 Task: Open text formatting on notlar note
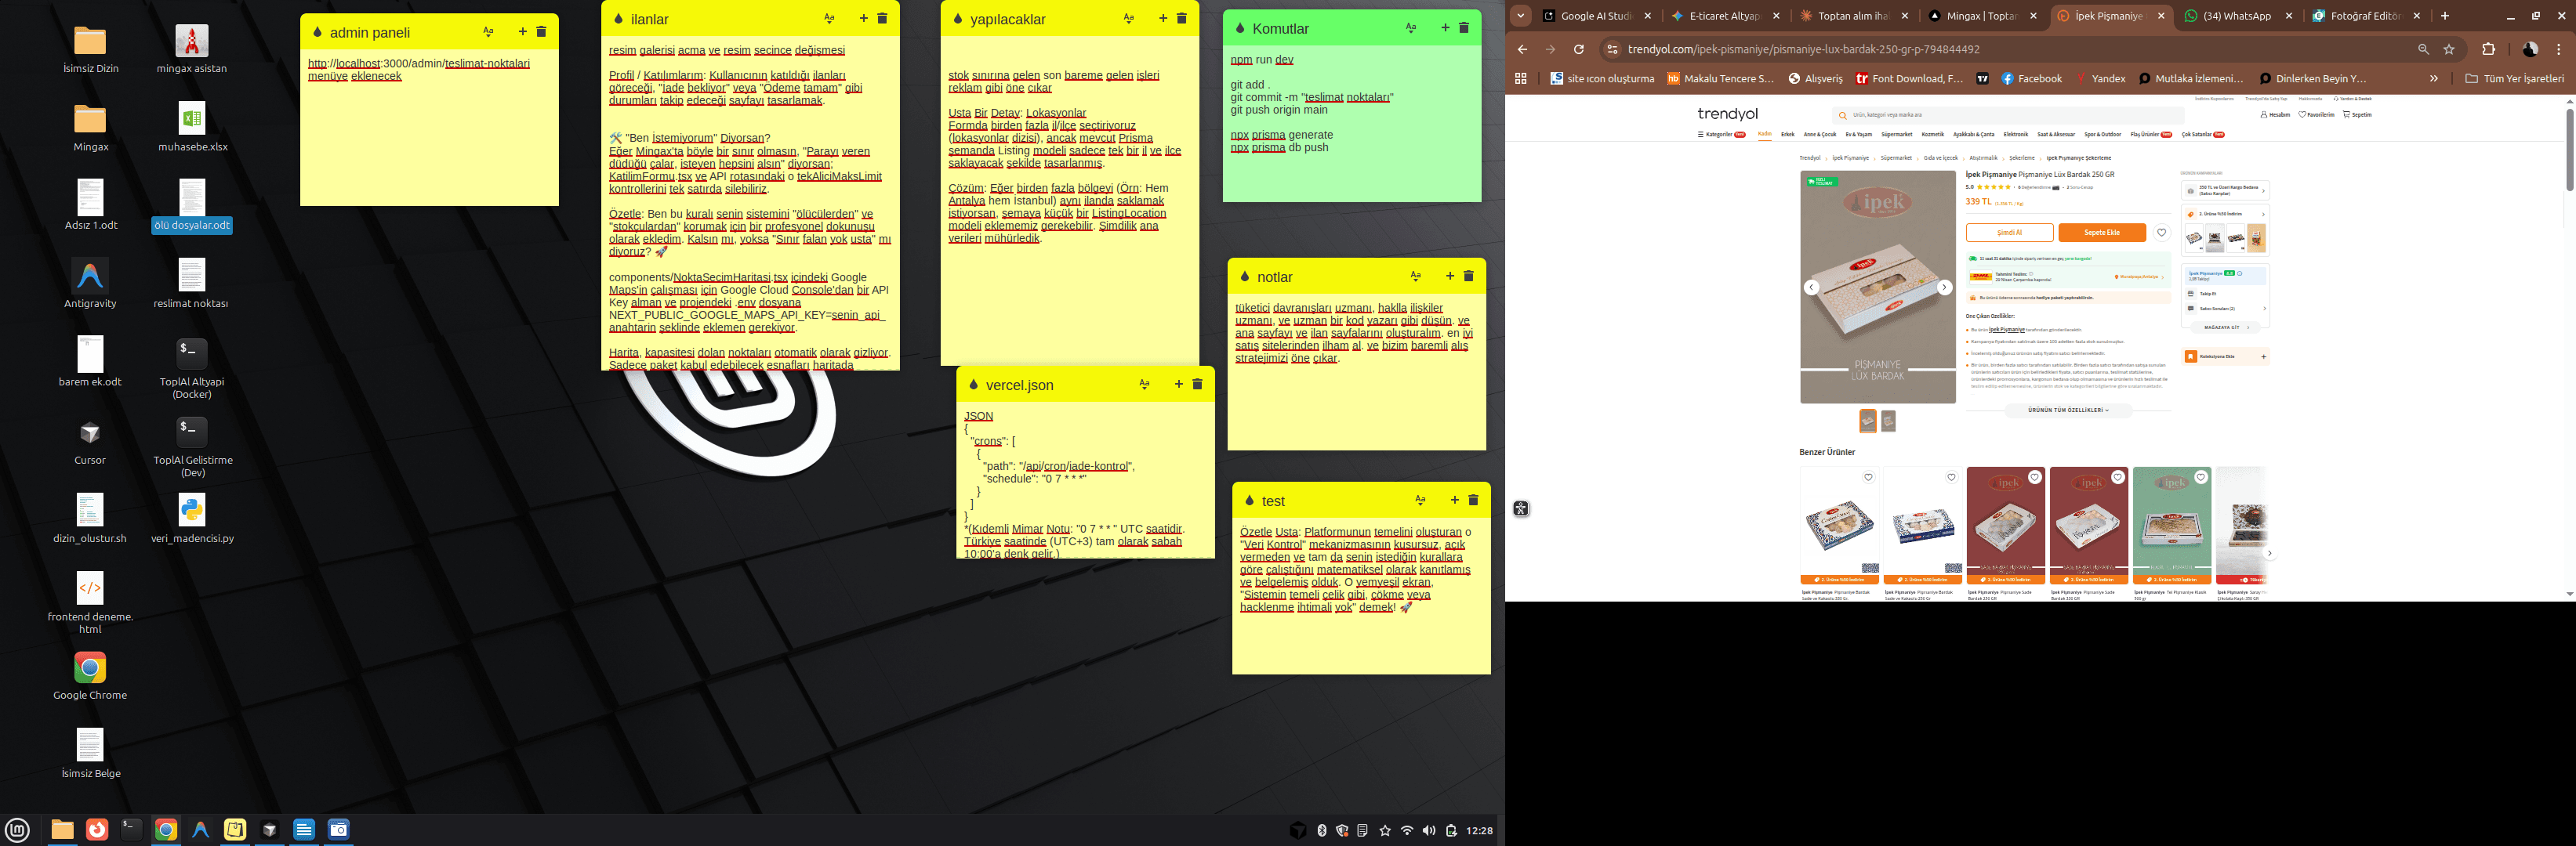pyautogui.click(x=1415, y=276)
